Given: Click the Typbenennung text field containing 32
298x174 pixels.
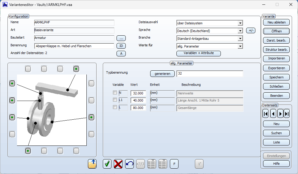Looking at the screenshot, I should (209, 74).
